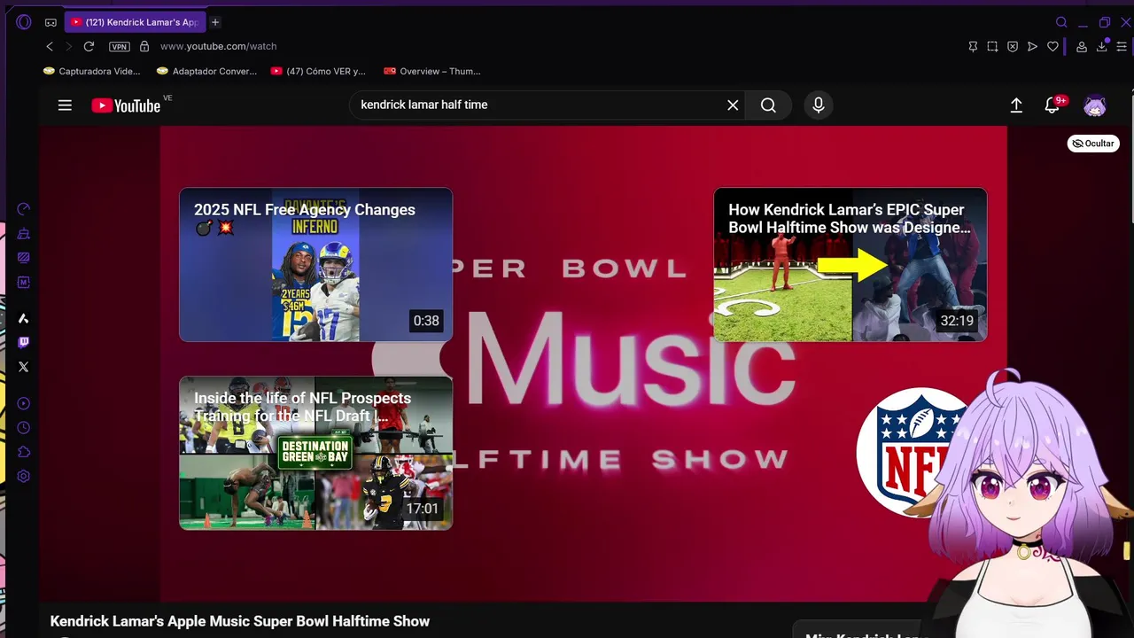Open the Aria AI icon in sidebar
This screenshot has width=1134, height=638.
click(x=24, y=318)
